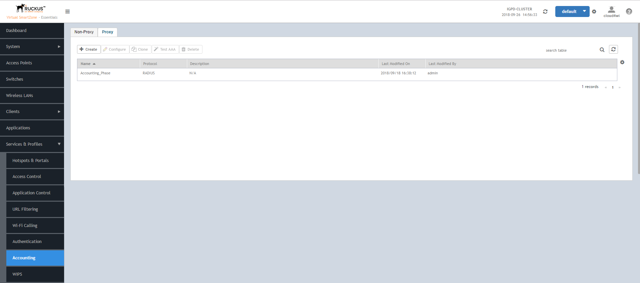
Task: Open Access Control submenu item
Action: click(x=35, y=177)
